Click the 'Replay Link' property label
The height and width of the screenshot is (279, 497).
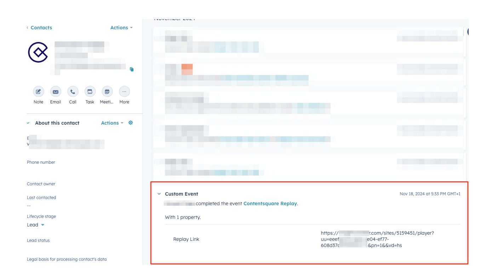pyautogui.click(x=186, y=239)
